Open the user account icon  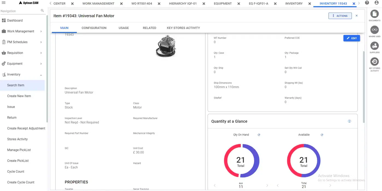[376, 3]
